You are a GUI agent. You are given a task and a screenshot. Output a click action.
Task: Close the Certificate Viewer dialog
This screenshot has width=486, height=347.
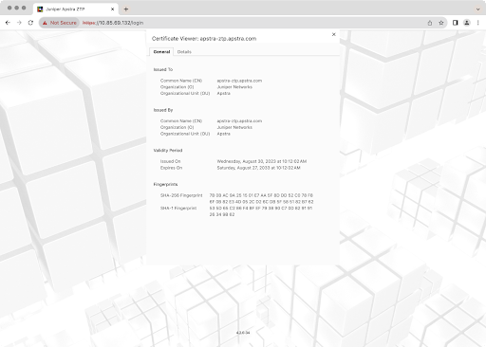334,34
